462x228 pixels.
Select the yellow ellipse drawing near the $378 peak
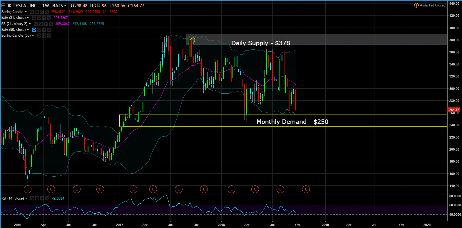pyautogui.click(x=192, y=41)
